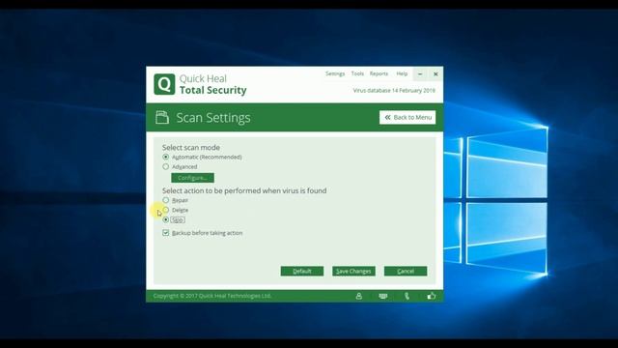Click the thumbs-up like icon in footer
The image size is (618, 348).
tap(432, 296)
